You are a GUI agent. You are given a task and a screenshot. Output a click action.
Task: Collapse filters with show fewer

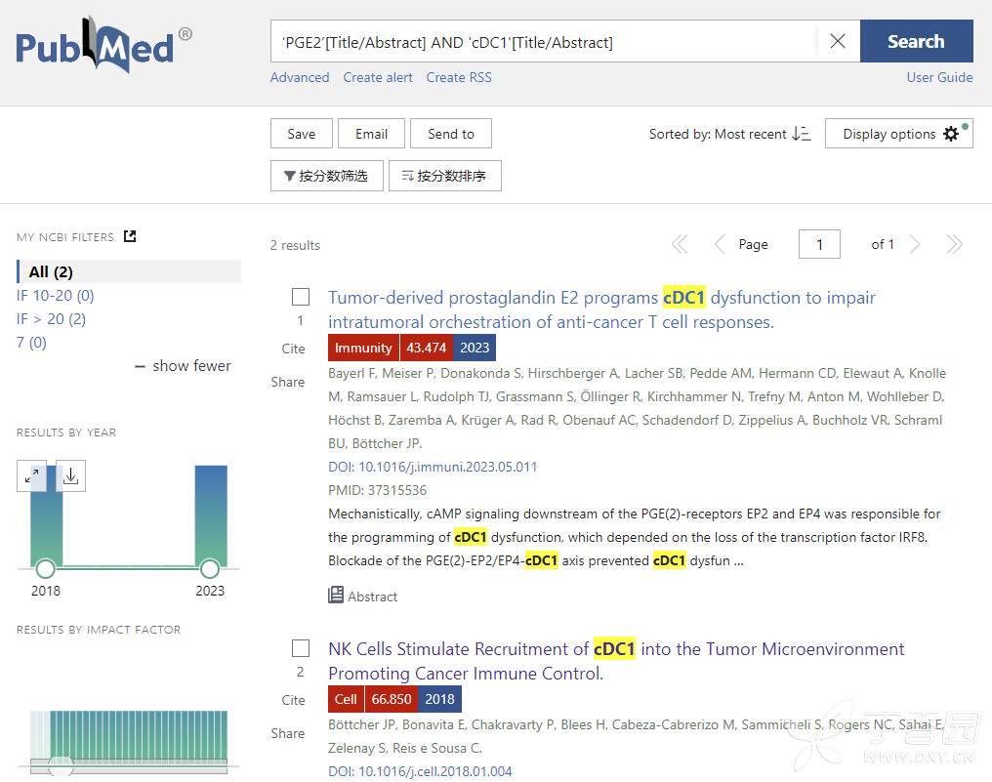tap(184, 365)
